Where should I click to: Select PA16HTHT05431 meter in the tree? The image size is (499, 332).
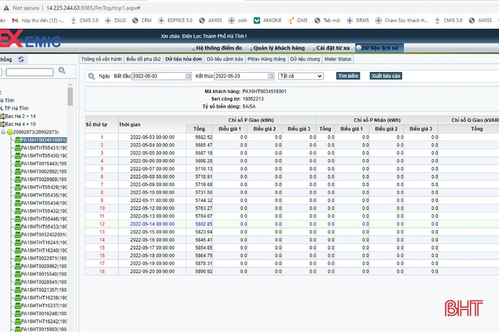[40, 148]
